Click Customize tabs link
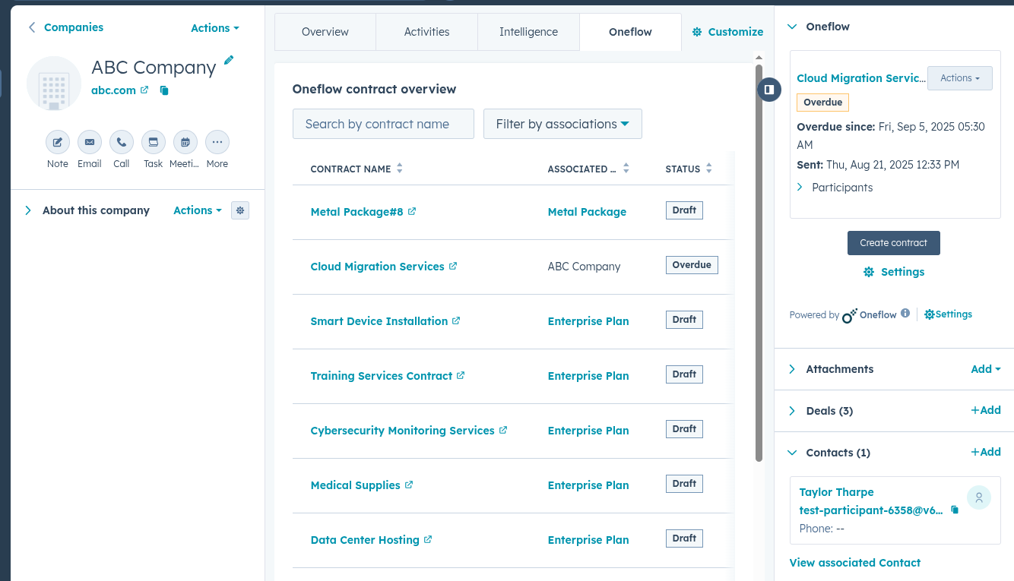Viewport: 1014px width, 581px height. point(727,32)
